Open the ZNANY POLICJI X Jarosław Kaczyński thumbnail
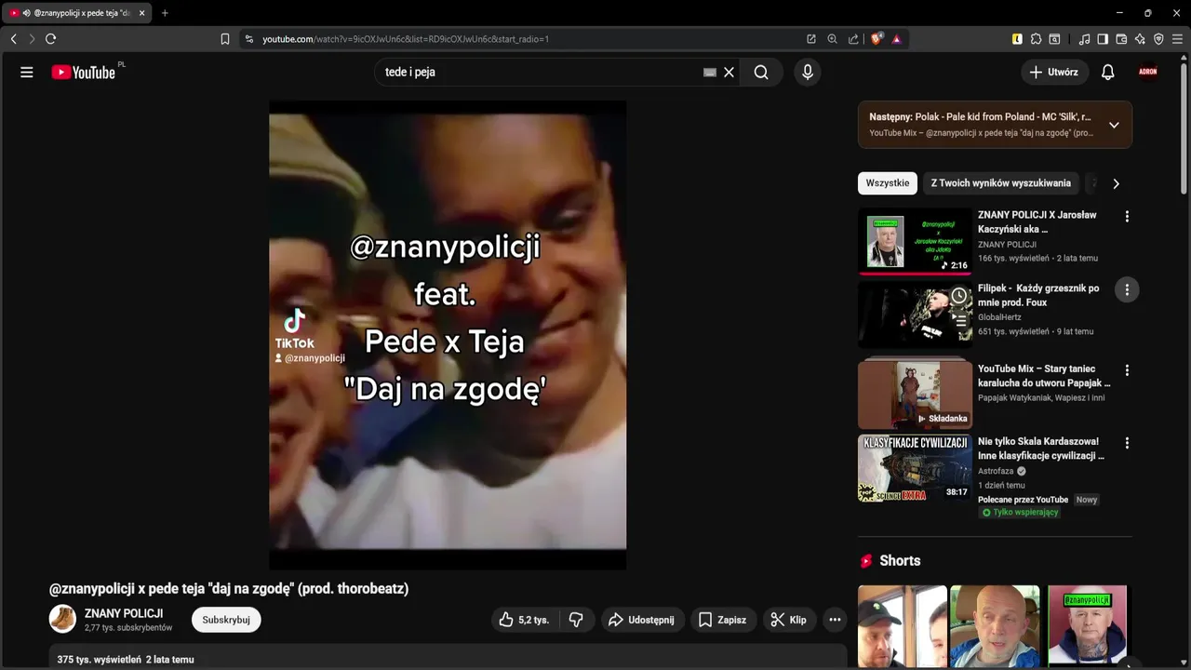This screenshot has height=670, width=1191. (x=915, y=242)
